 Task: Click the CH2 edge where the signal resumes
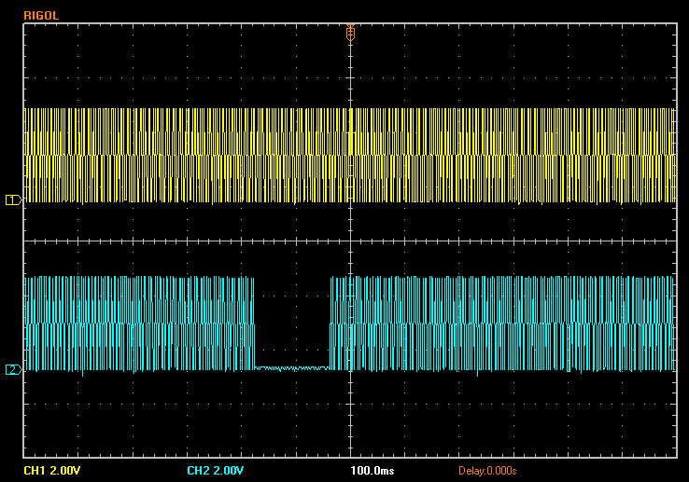tap(330, 322)
